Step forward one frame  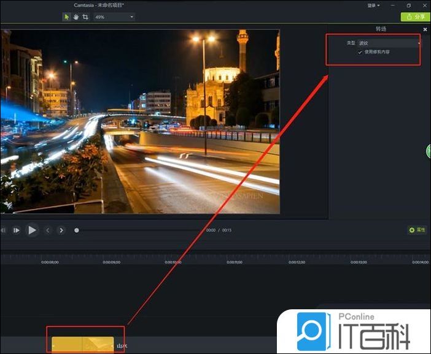[17, 230]
